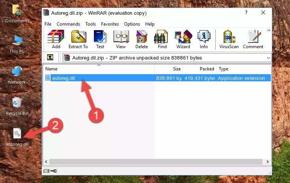The image size is (290, 183).
Task: Show archive Info
Action: [x=204, y=39]
